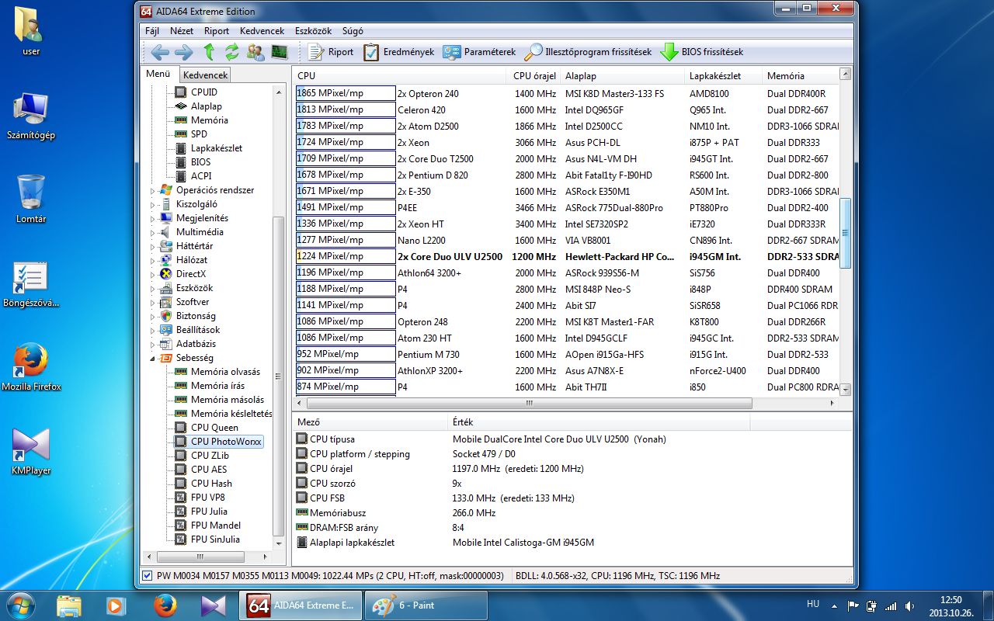Open Illesztőprogram frissítések magnifier item
The image size is (994, 621).
(588, 52)
